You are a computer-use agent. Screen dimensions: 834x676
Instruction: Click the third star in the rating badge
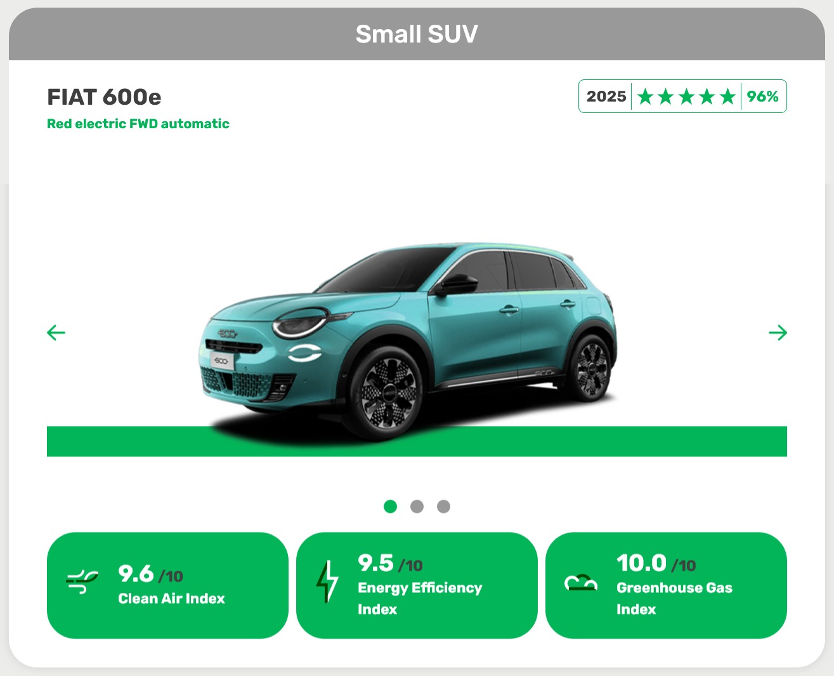pyautogui.click(x=686, y=96)
